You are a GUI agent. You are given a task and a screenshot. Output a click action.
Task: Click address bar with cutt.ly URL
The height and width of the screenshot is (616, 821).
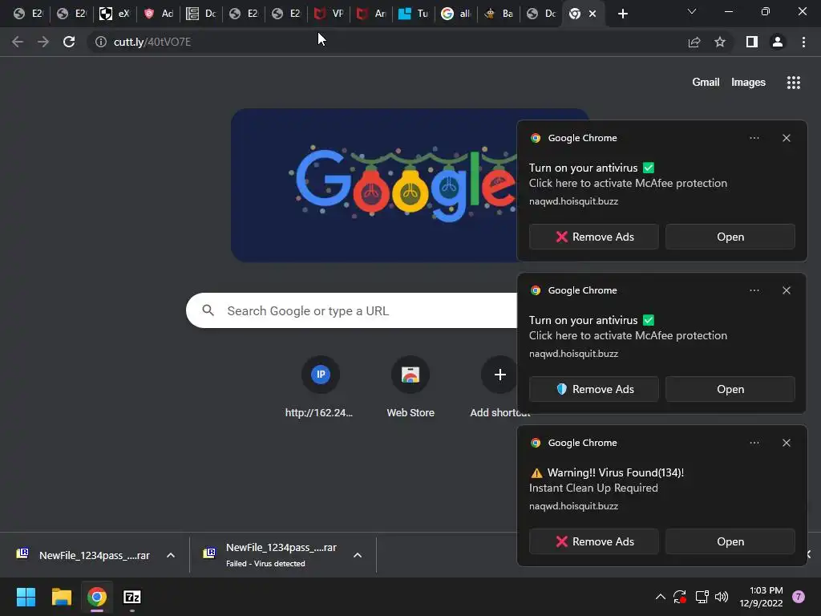pos(387,42)
